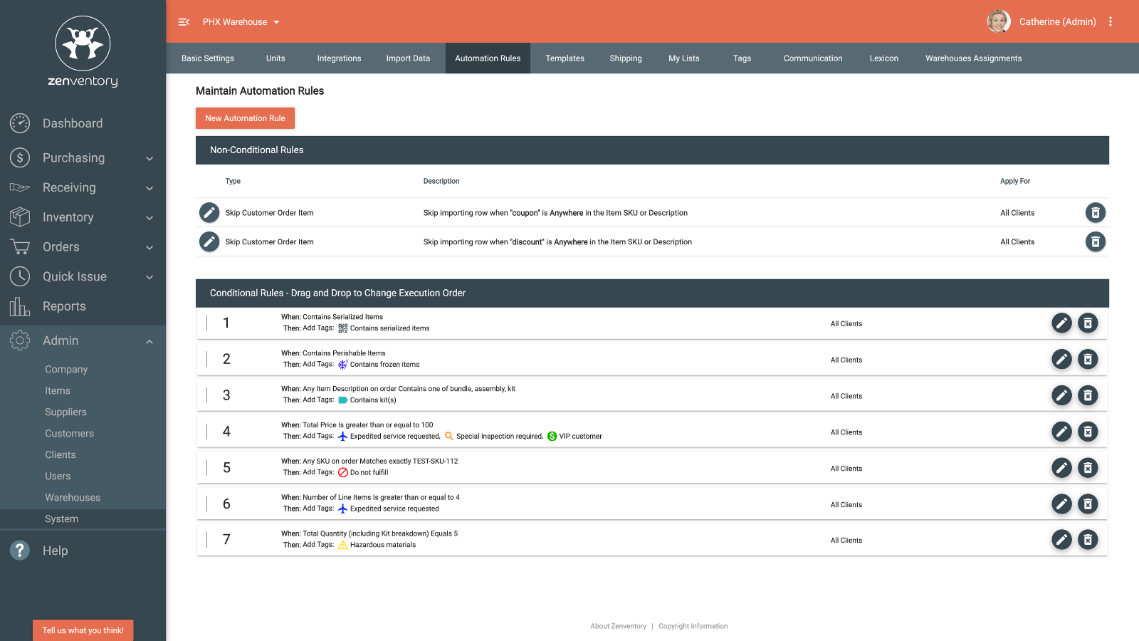
Task: Delete the 'discount' skip order item rule
Action: pyautogui.click(x=1096, y=242)
